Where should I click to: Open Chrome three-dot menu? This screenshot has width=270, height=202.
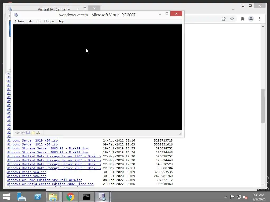259,19
